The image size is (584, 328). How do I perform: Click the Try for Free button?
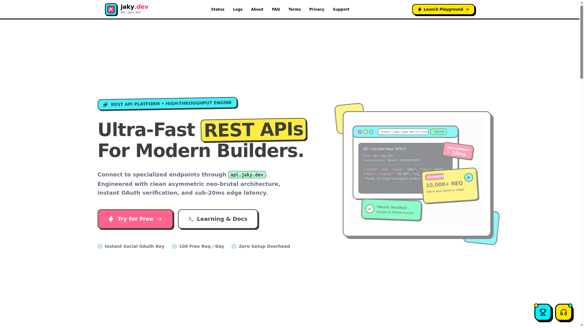coord(135,219)
